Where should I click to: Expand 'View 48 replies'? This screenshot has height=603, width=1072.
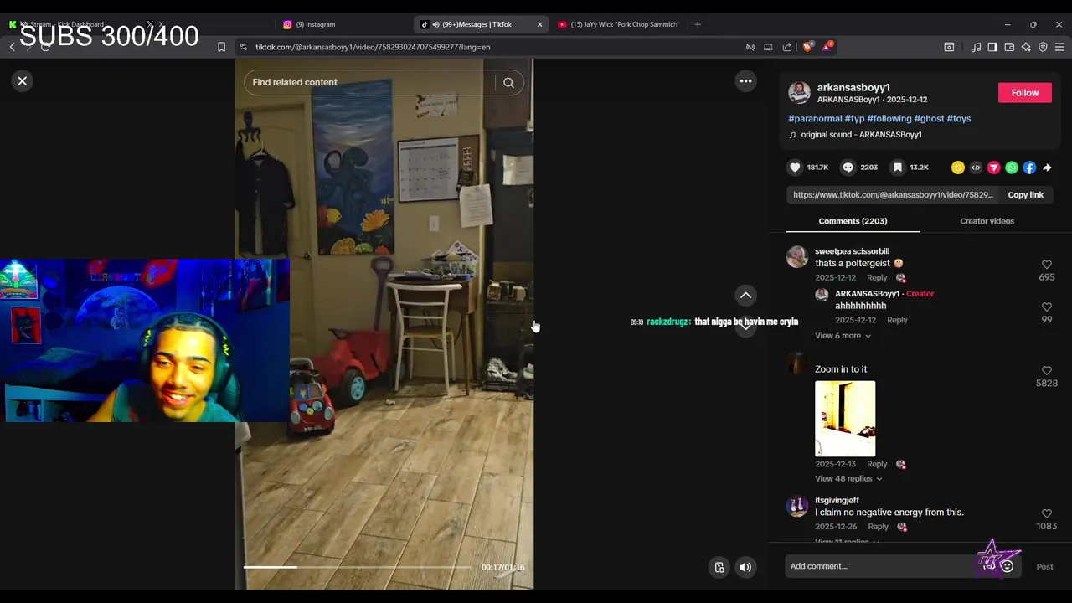(x=848, y=478)
